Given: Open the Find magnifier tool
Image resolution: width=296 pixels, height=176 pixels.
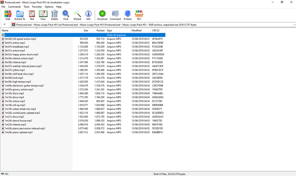Looking at the screenshot, I should pos(66,15).
